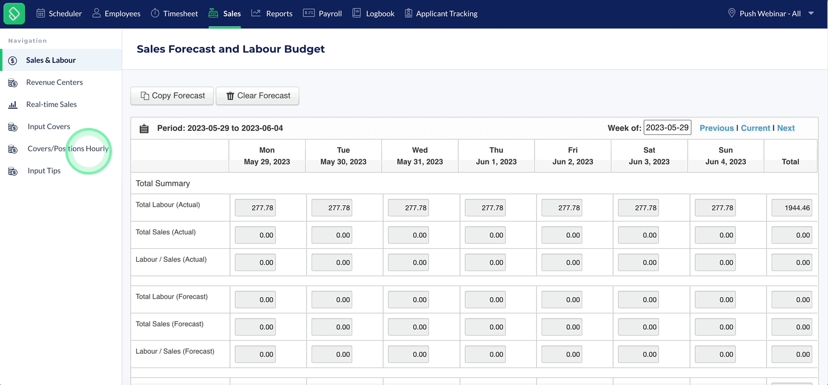This screenshot has height=385, width=828.
Task: Click the Payroll icon in the top bar
Action: pyautogui.click(x=309, y=13)
